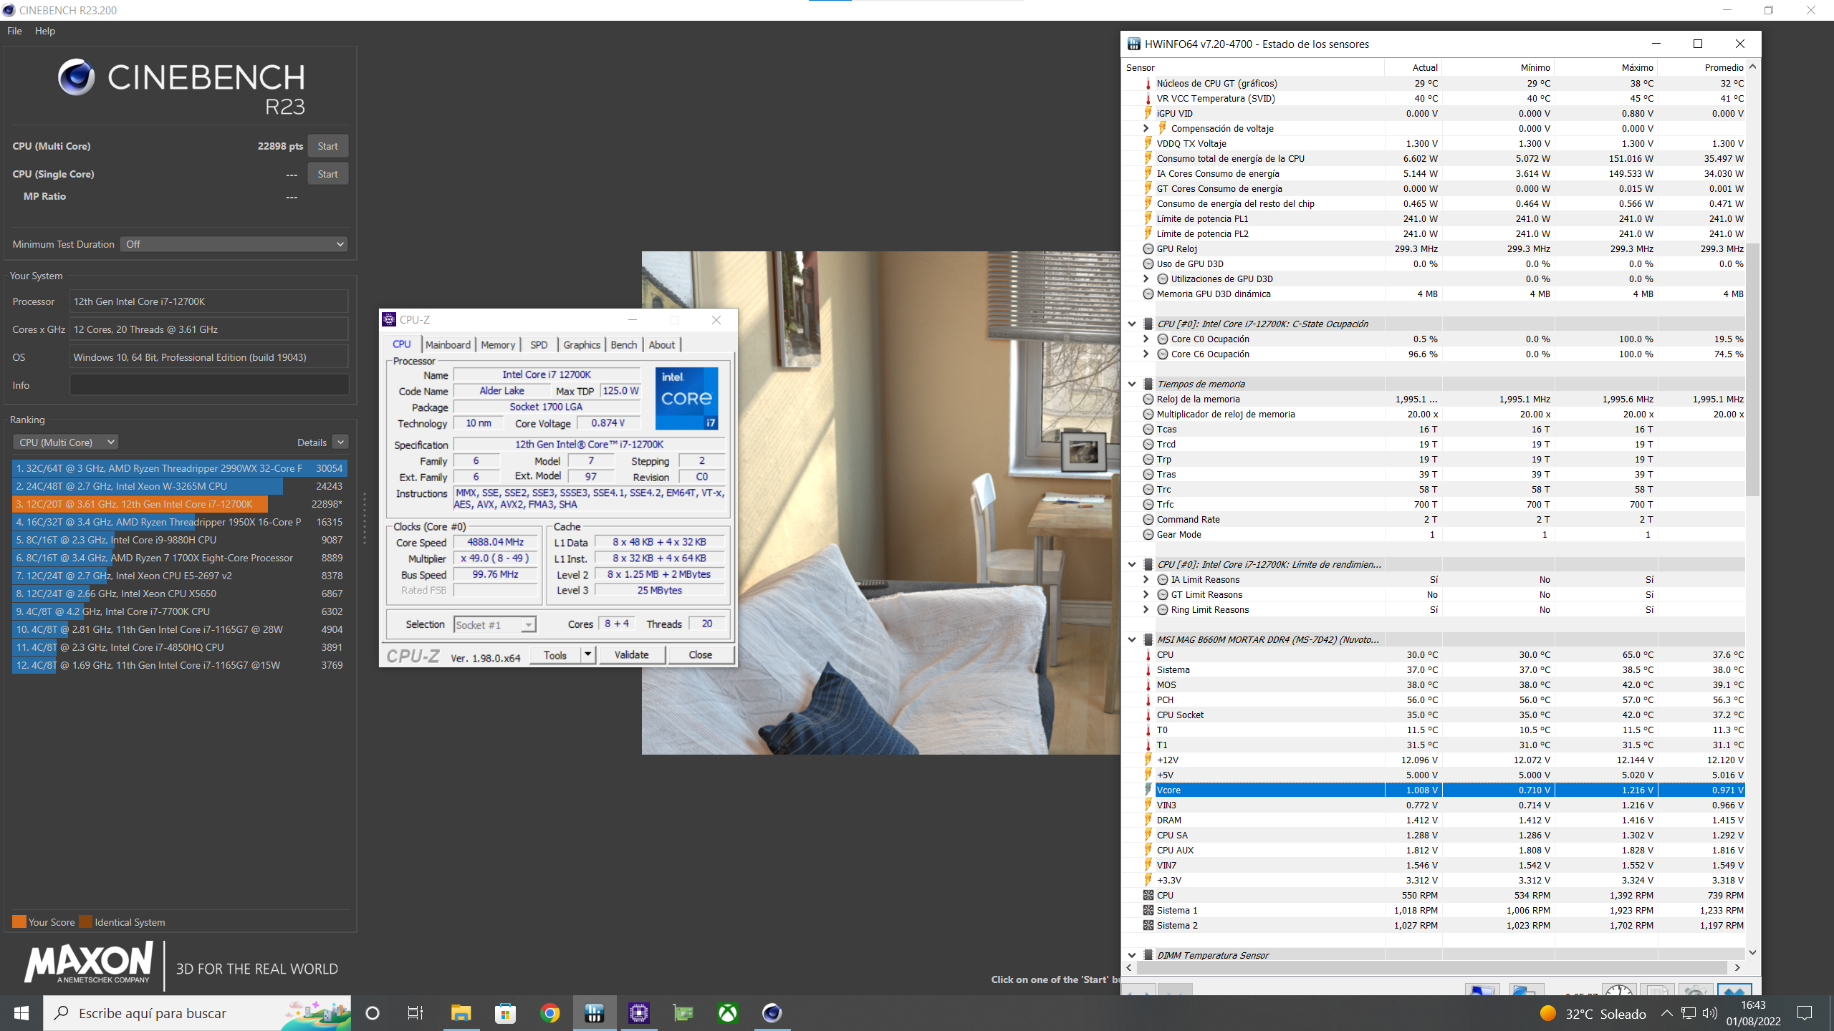The width and height of the screenshot is (1834, 1031).
Task: Collapse the MSI MAG B660M MORTAR section
Action: click(1132, 639)
